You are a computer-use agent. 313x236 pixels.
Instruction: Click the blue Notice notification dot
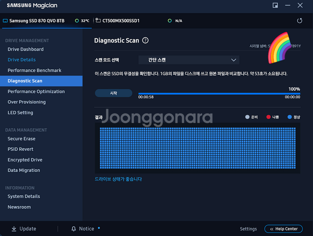tap(99, 228)
